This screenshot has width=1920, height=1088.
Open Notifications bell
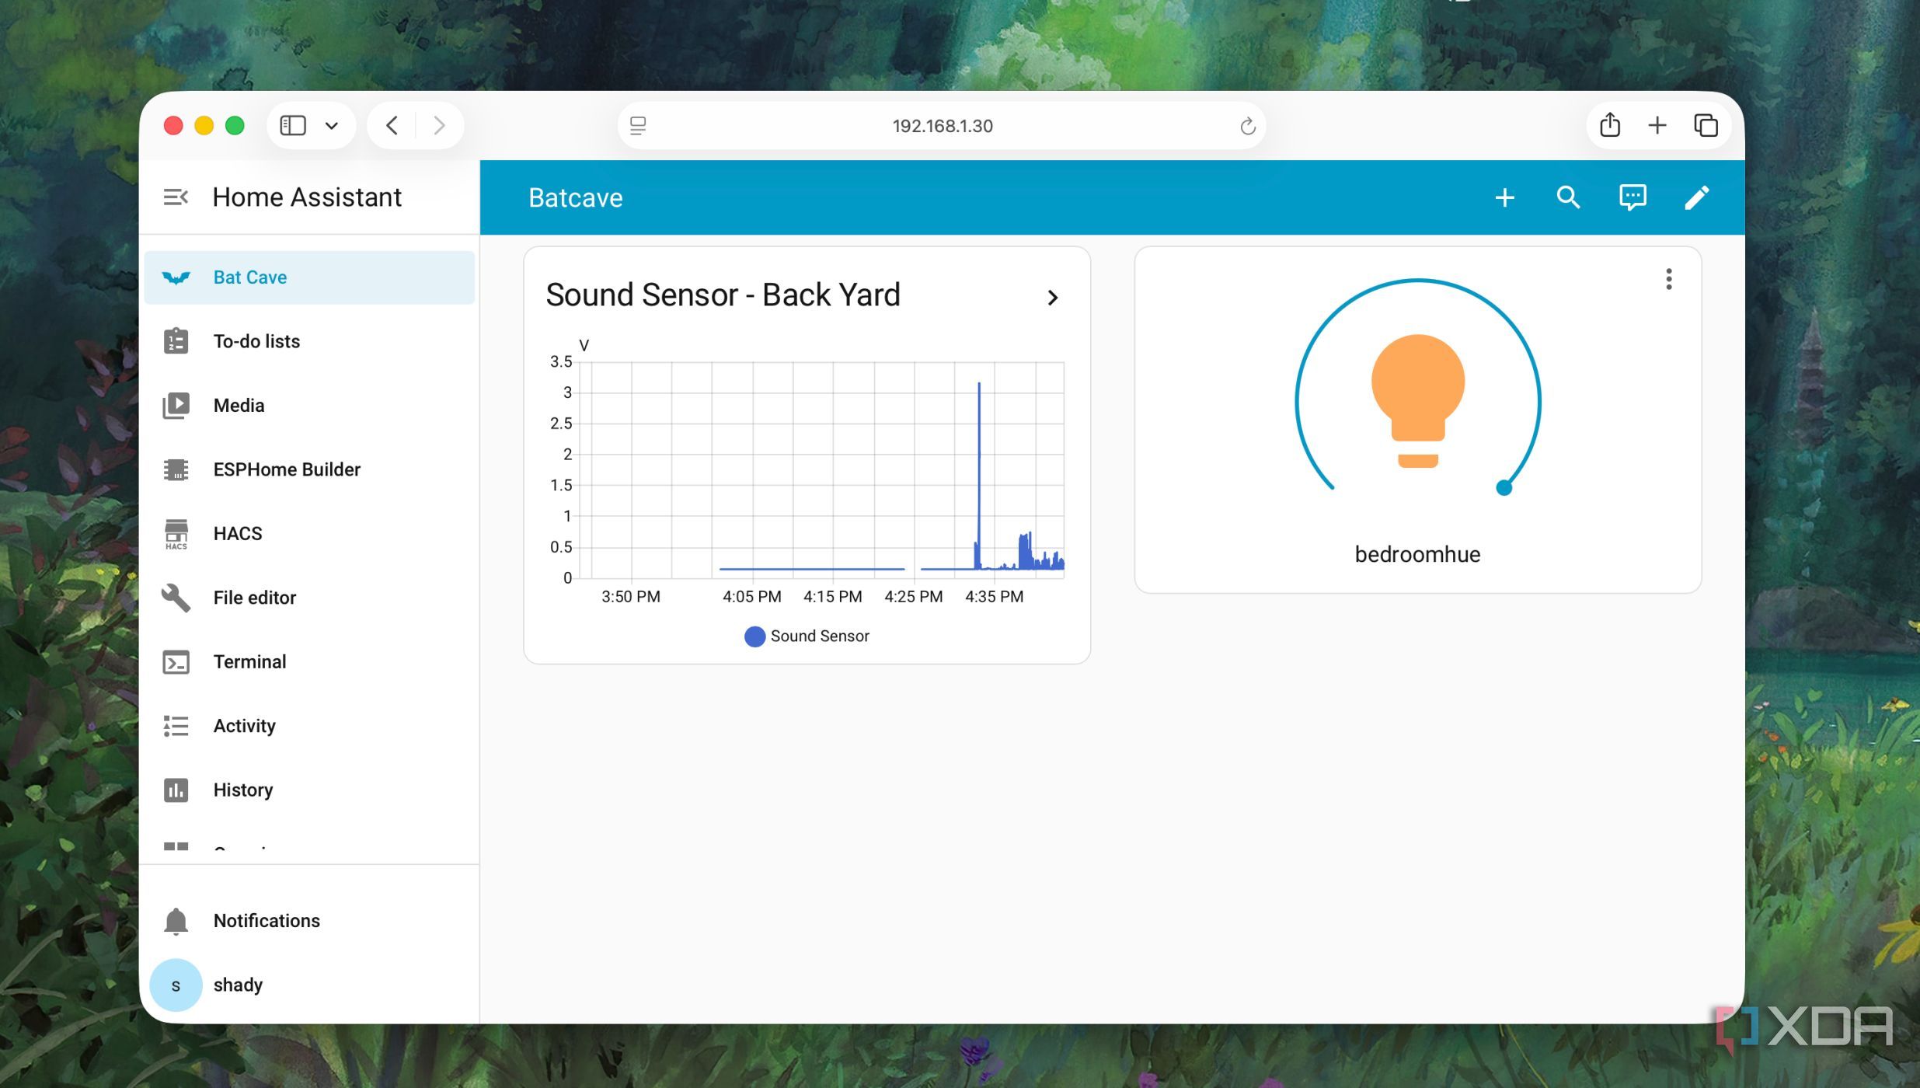[x=176, y=921]
